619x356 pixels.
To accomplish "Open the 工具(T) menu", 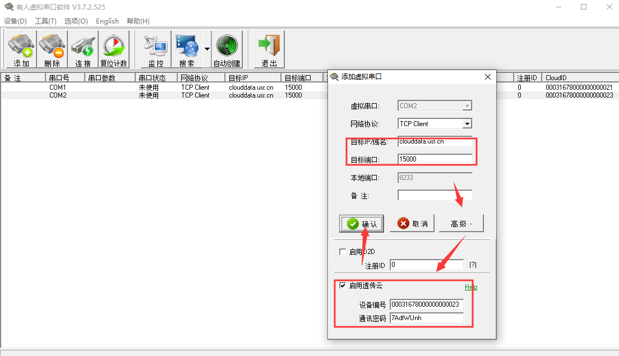I will 45,21.
